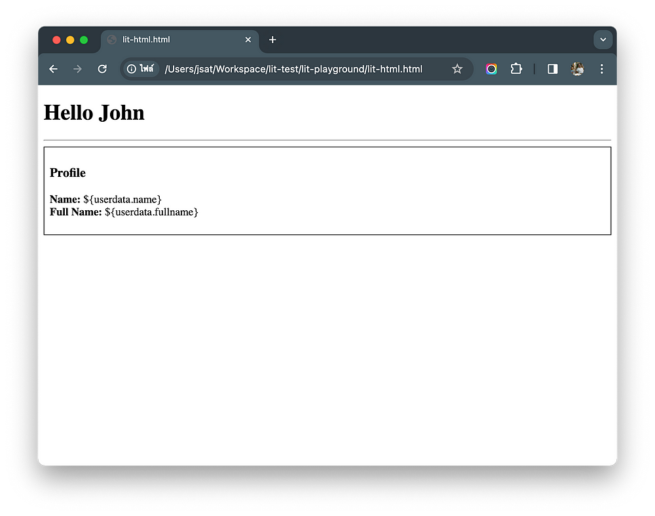Open the colorful circle extension icon
655x516 pixels.
tap(491, 69)
